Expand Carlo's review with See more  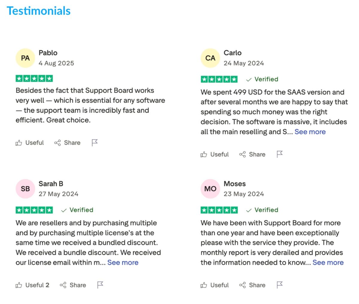tap(310, 132)
